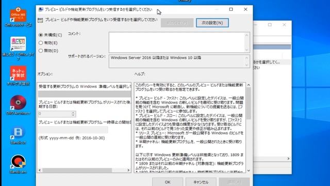Confirm with the OK button
This screenshot has width=330, height=186.
point(168,182)
